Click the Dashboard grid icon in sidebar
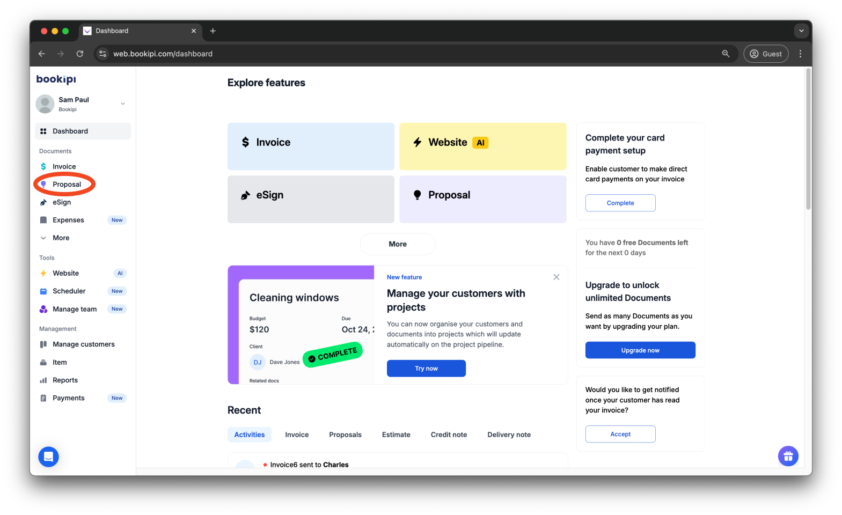The width and height of the screenshot is (842, 515). click(43, 131)
